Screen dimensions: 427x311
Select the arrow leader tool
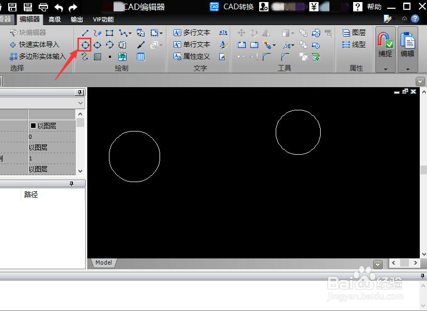140,45
